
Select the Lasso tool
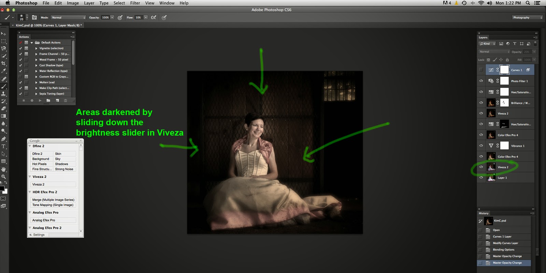point(3,49)
